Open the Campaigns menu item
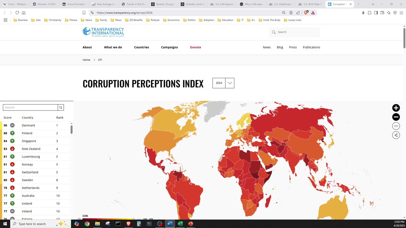 (x=169, y=47)
